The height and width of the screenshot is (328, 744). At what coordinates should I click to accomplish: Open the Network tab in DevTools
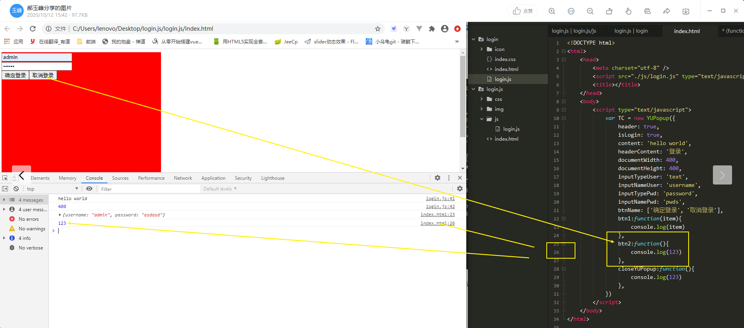pyautogui.click(x=183, y=178)
